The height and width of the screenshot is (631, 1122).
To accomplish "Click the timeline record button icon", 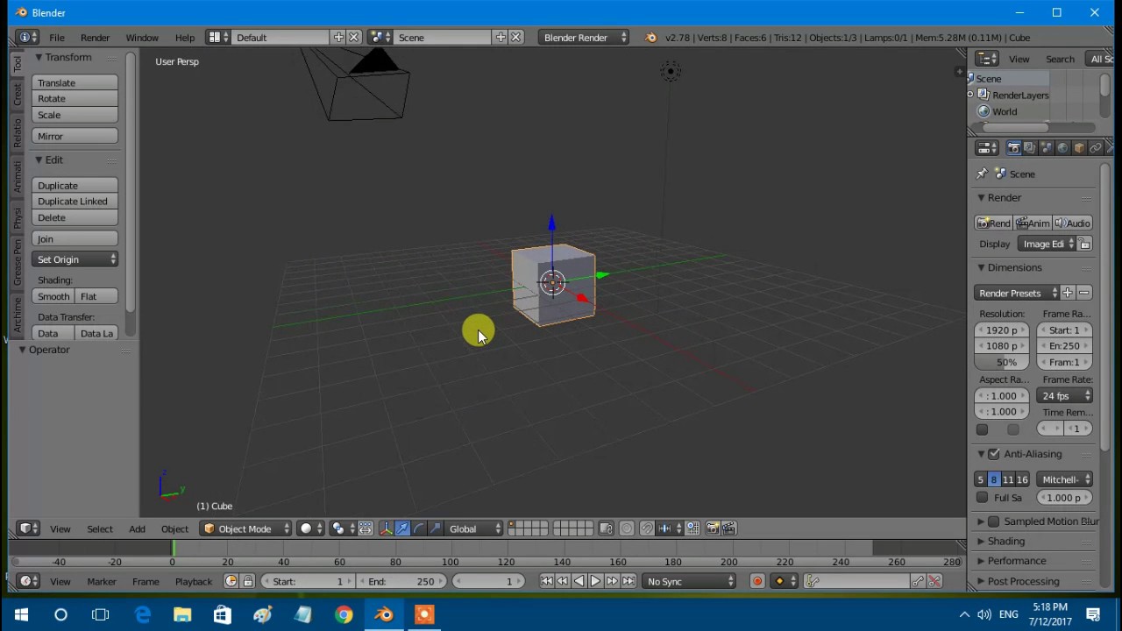I will click(758, 581).
